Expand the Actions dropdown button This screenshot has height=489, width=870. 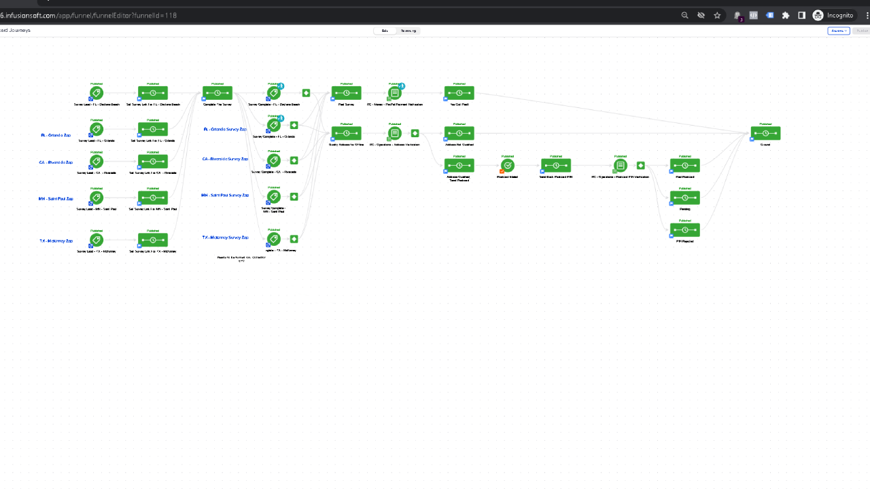coord(838,31)
